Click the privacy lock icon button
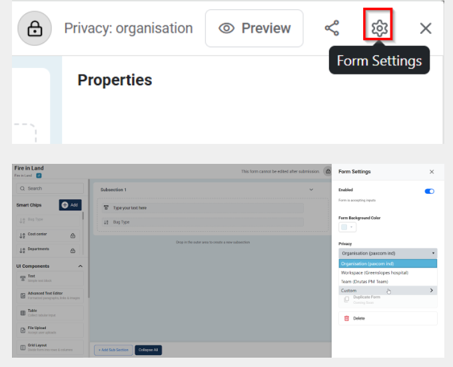This screenshot has height=367, width=453. pos(35,29)
